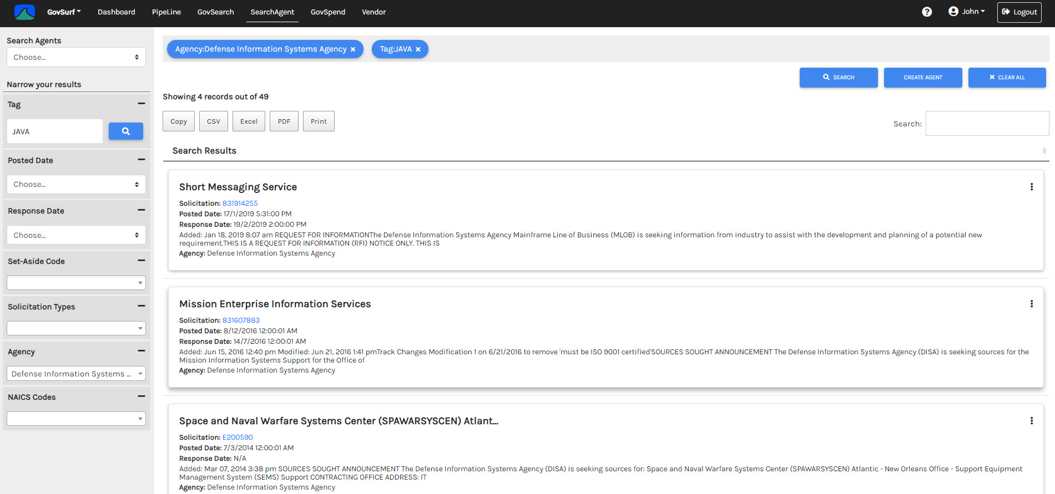Open the help question mark icon
Screen dimensions: 1055x494
[x=927, y=12]
